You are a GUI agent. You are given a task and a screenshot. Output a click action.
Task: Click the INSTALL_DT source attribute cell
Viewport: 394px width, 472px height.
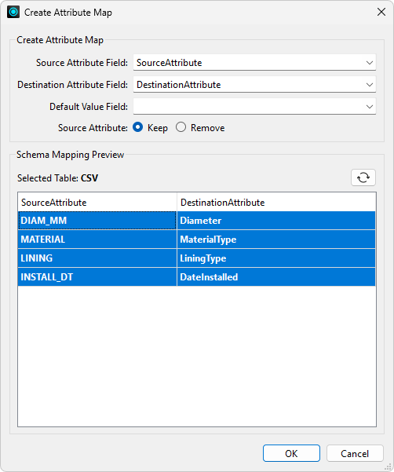click(x=97, y=277)
